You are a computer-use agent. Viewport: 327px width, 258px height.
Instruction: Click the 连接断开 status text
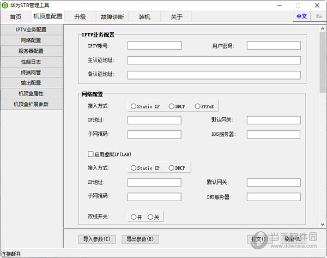click(x=11, y=254)
